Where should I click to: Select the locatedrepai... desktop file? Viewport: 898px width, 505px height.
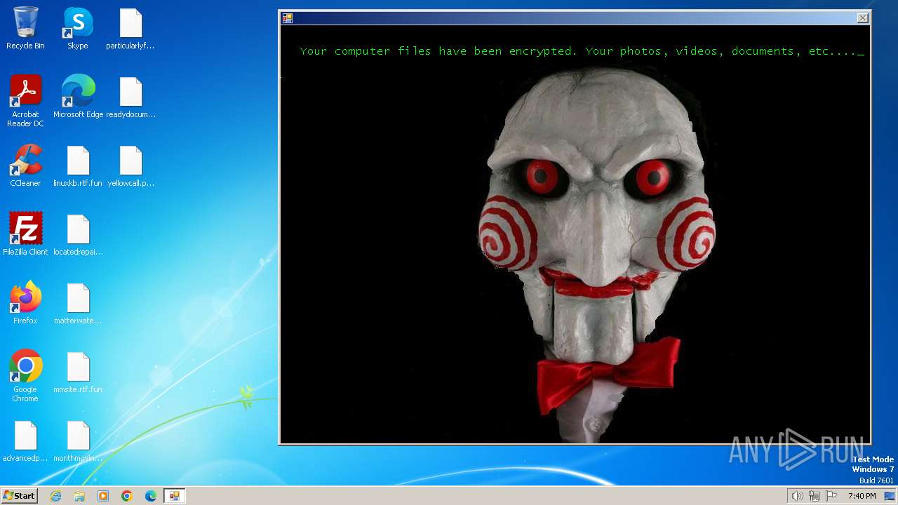pos(78,235)
